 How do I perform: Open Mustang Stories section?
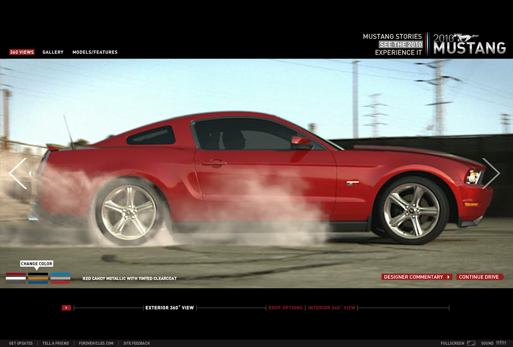click(x=392, y=37)
